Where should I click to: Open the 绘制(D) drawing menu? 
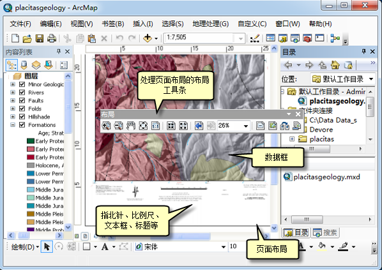tap(25, 247)
